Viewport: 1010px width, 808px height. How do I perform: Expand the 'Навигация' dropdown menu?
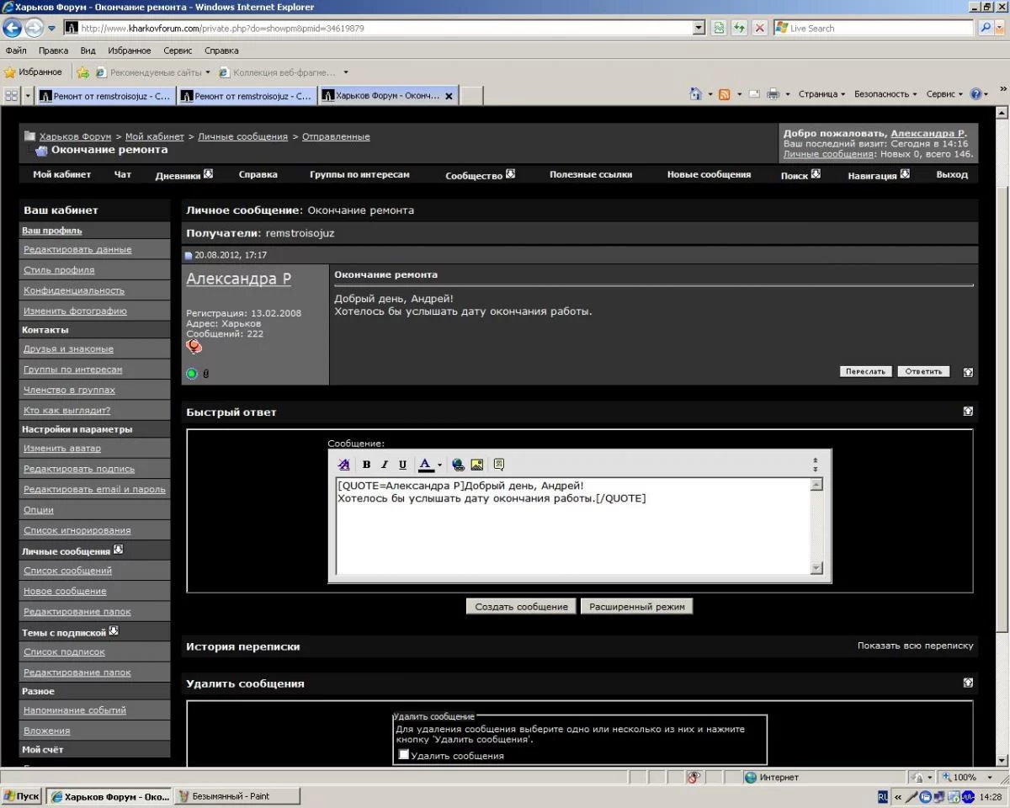[x=905, y=174]
